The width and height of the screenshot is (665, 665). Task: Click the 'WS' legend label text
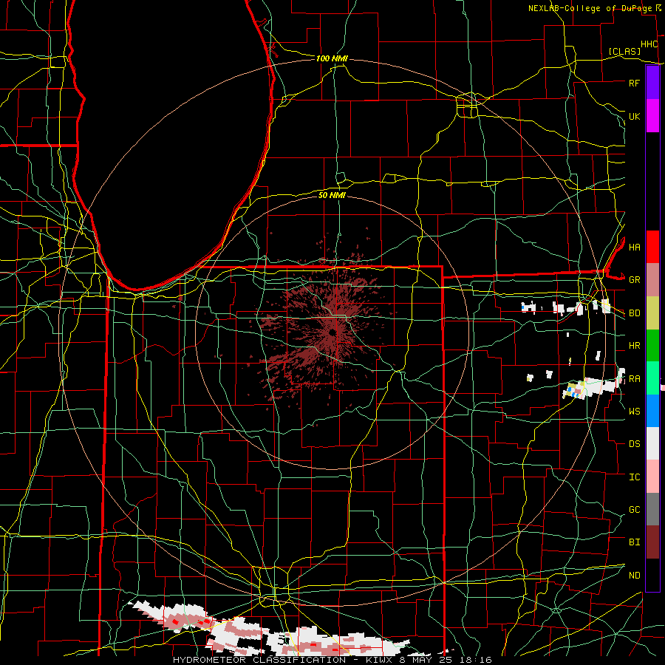coord(634,411)
